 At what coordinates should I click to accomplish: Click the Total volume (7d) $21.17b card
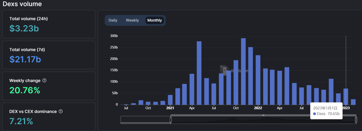point(49,55)
